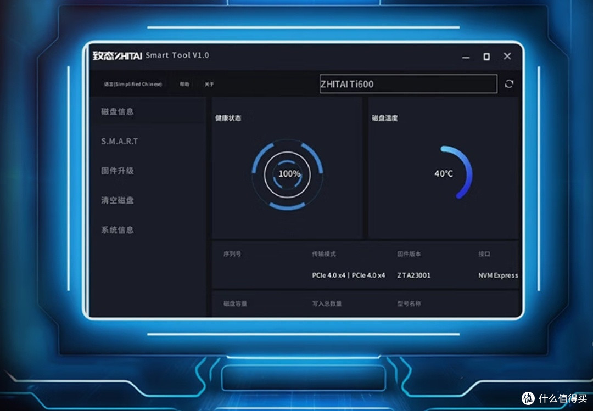This screenshot has width=593, height=411.
Task: Minimize the Smart Tool window
Action: [x=466, y=57]
